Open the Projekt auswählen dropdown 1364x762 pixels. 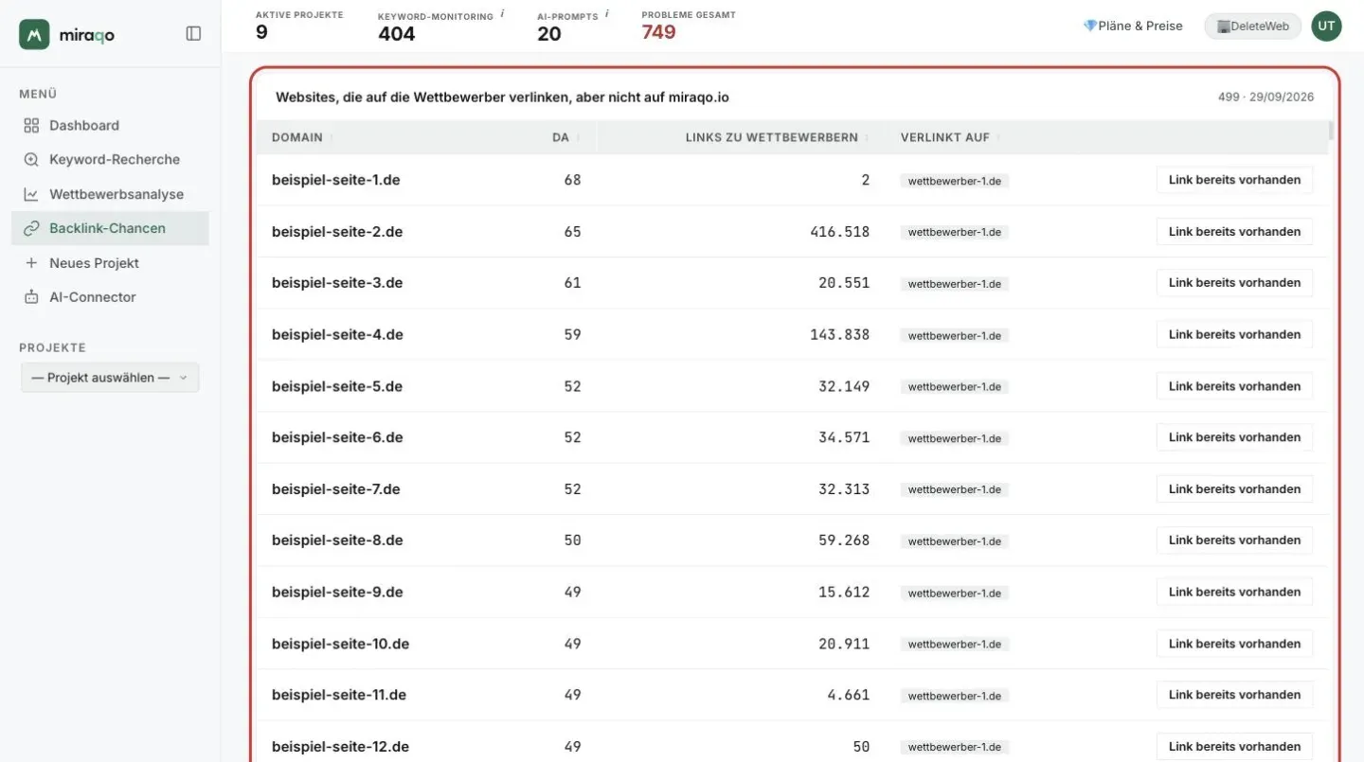110,378
